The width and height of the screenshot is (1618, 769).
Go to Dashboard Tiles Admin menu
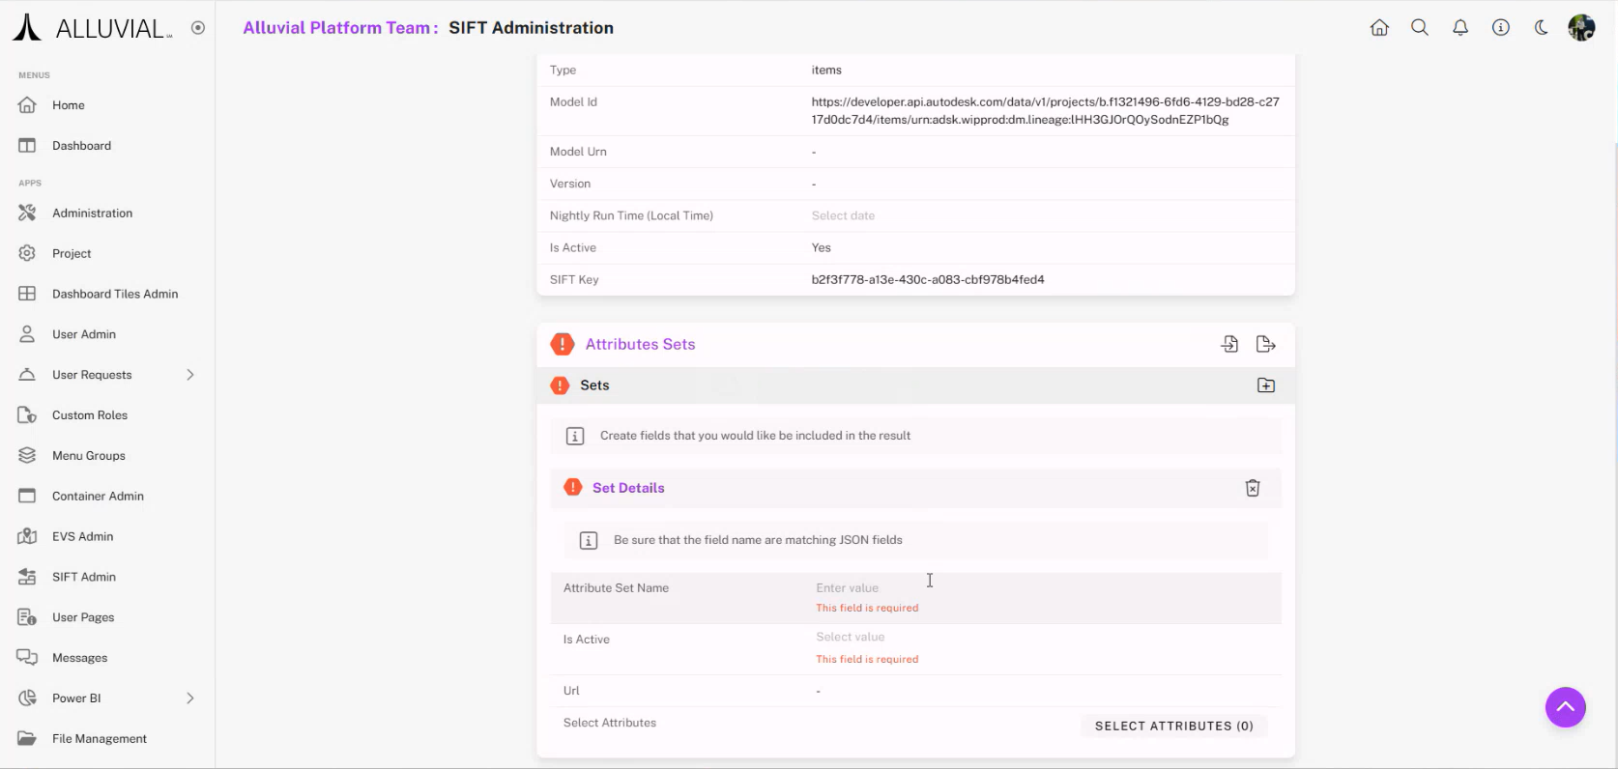tap(115, 294)
